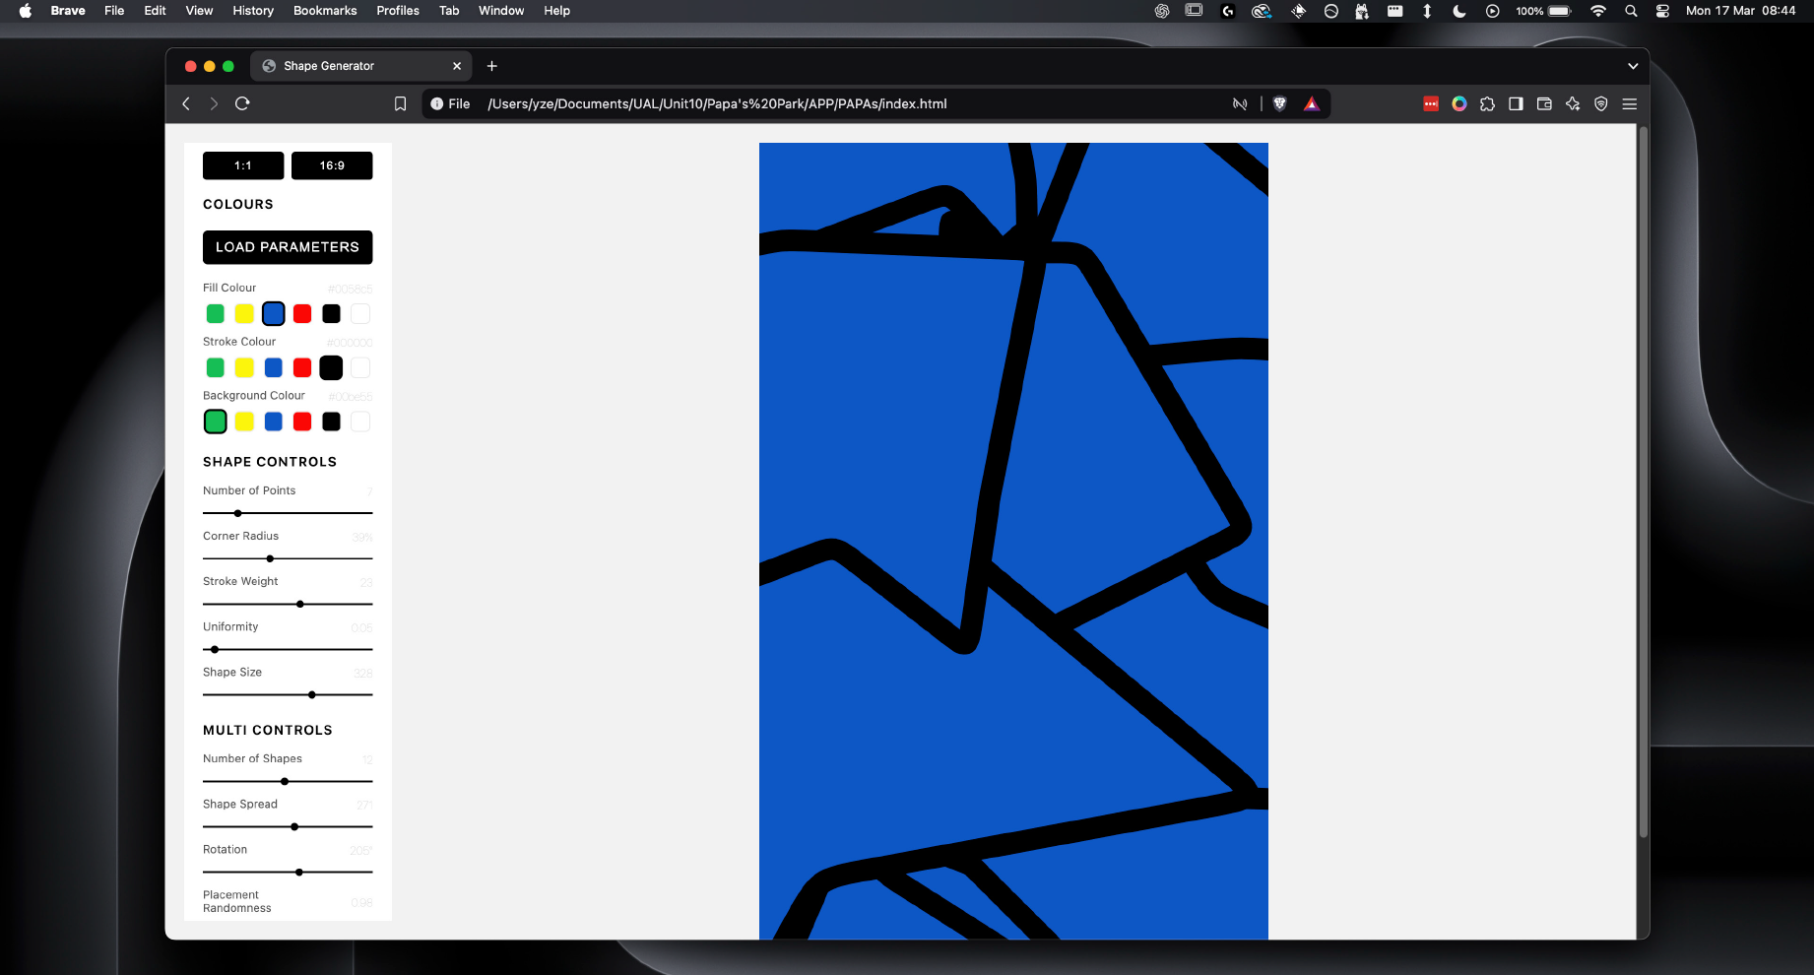This screenshot has width=1814, height=975.
Task: Click the LOAD PARAMETERS button
Action: [x=288, y=247]
